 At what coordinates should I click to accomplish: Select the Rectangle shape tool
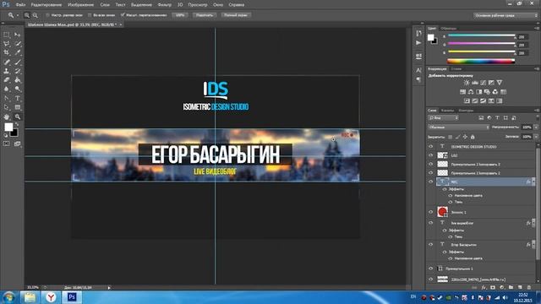coord(18,107)
